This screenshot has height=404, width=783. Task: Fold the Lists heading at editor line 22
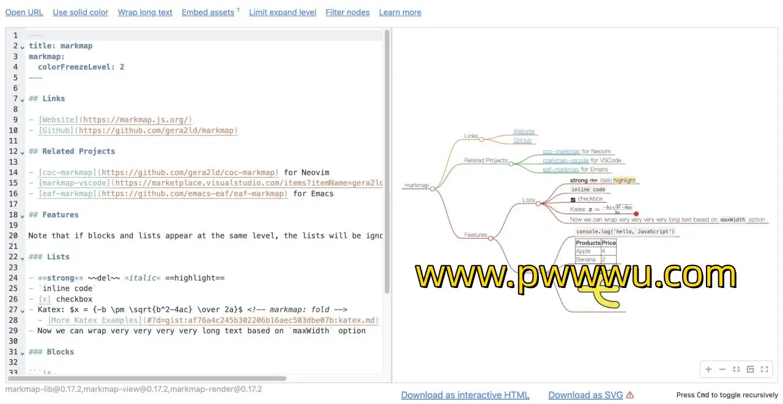coord(23,258)
